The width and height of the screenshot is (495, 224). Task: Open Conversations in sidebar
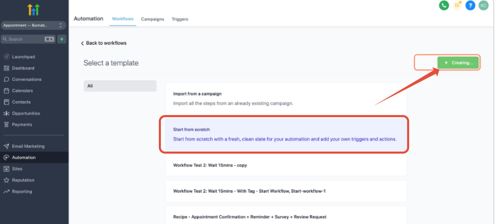coord(27,79)
